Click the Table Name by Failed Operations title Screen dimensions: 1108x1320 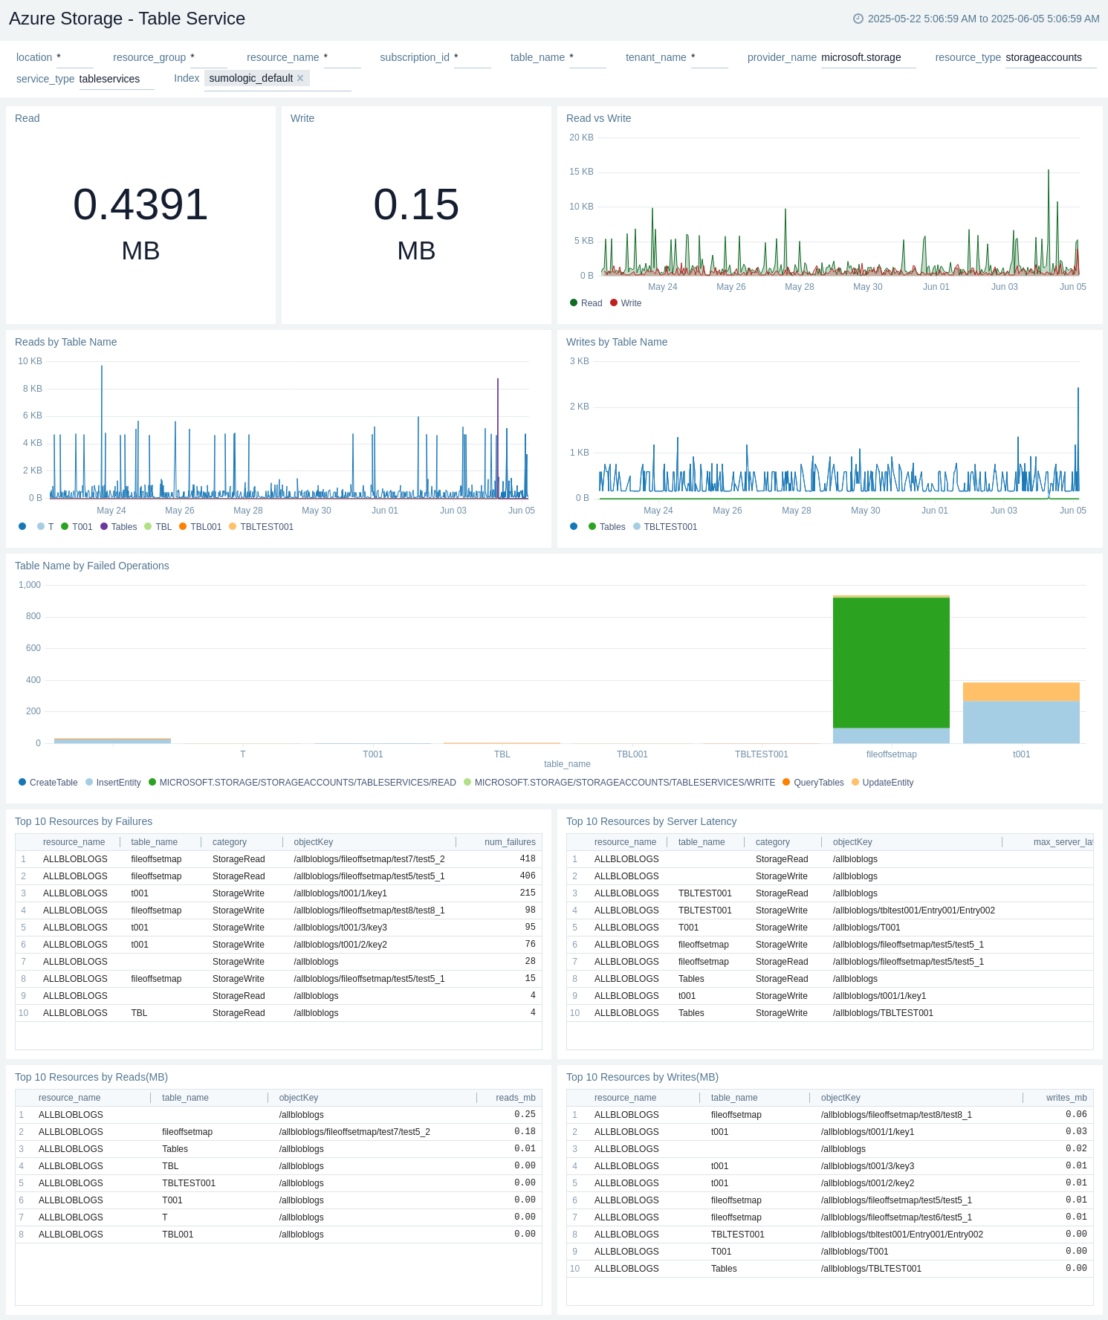pyautogui.click(x=92, y=566)
